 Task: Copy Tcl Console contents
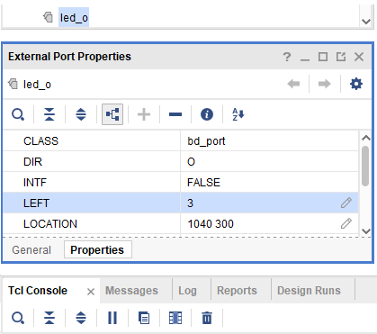[144, 318]
